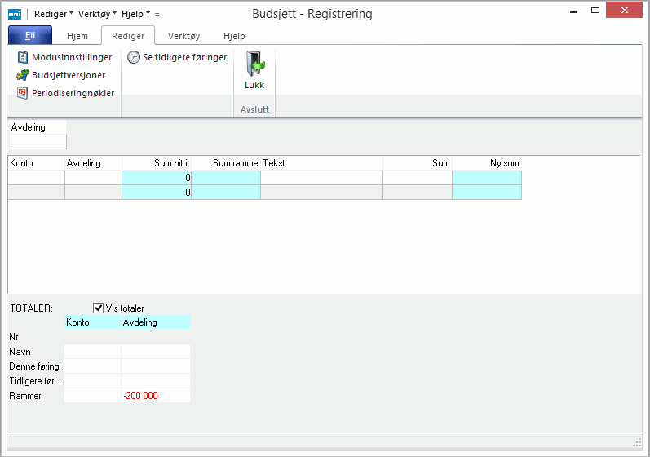Viewport: 650px width, 457px height.
Task: Click the Se tidligere føringer label
Action: click(184, 58)
